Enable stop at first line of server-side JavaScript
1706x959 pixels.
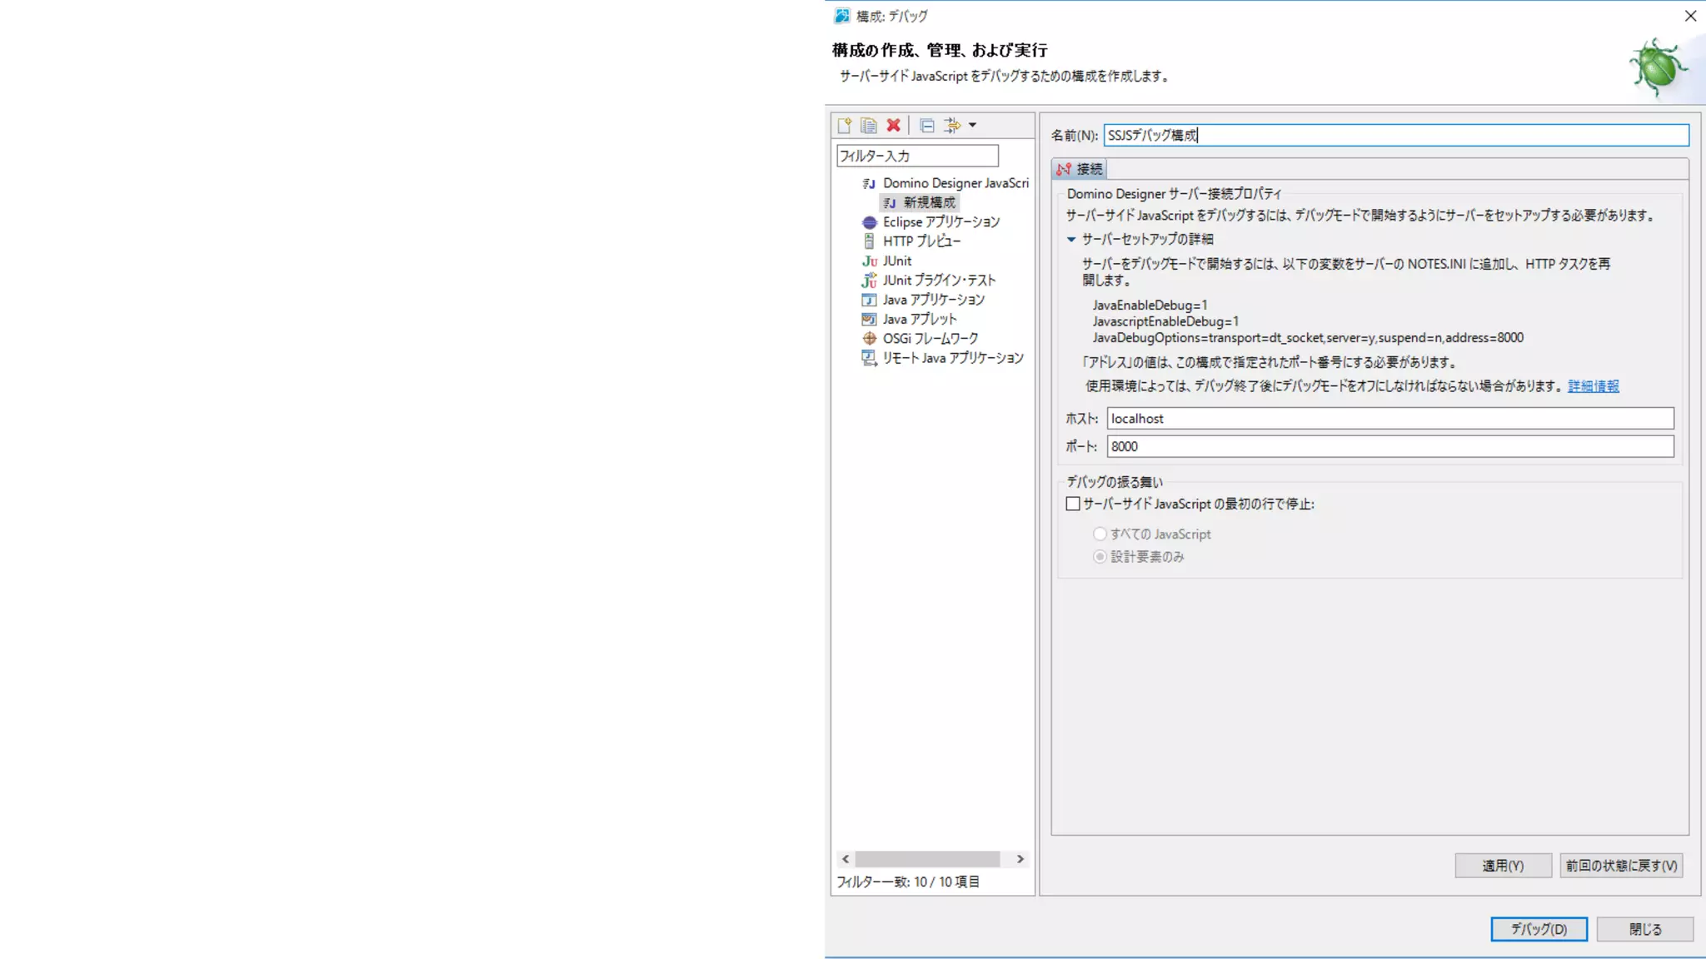[1073, 504]
